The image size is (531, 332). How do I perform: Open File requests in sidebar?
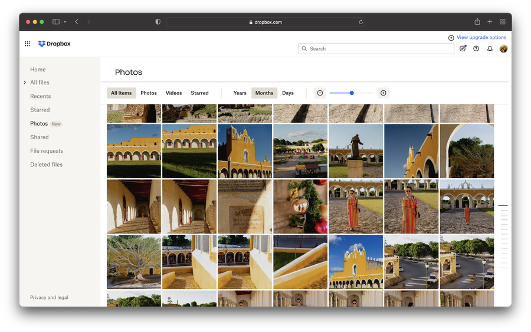[47, 151]
